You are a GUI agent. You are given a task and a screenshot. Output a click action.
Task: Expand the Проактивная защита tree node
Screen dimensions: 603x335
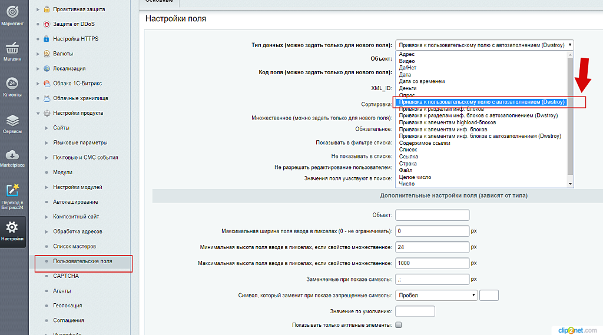point(39,9)
